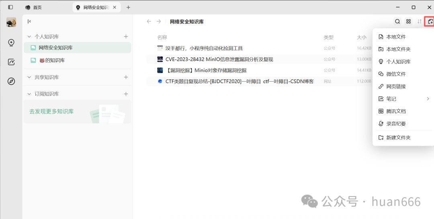Collapse the 订阅知识库 section

29,94
